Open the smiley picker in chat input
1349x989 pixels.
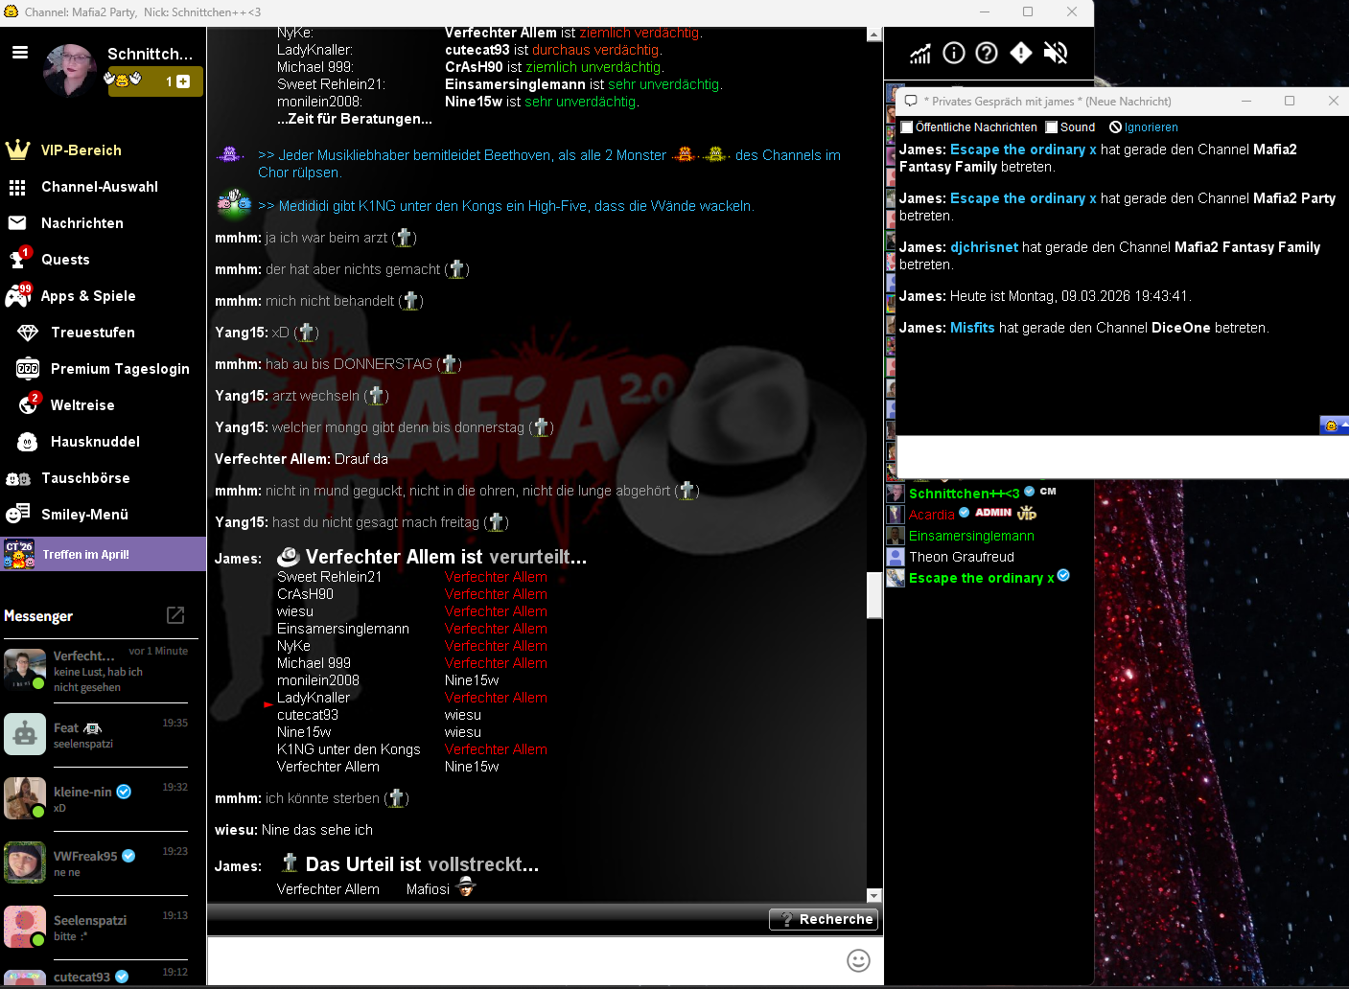[858, 960]
